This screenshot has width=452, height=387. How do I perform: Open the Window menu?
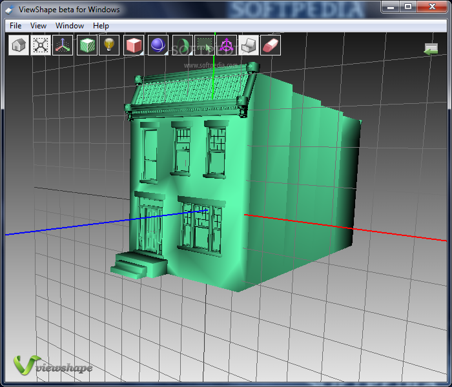[x=70, y=26]
